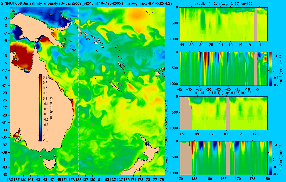Image resolution: width=286 pixels, height=182 pixels.
Task: Click "151" on lat=-22 salinity section axis
Action: point(183,134)
